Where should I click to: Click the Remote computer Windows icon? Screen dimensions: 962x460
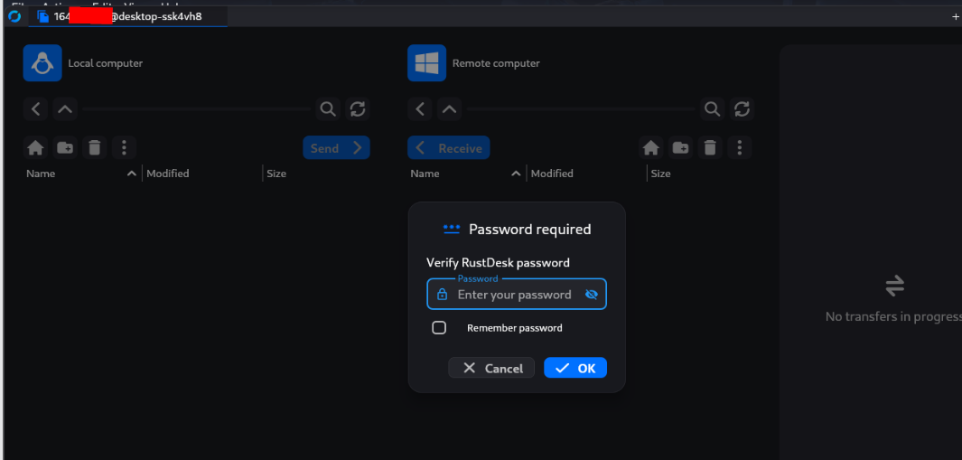click(x=426, y=62)
